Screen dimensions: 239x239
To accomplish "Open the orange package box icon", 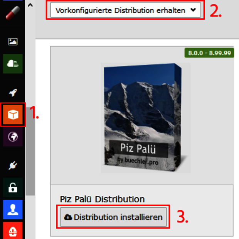I will click(13, 115).
